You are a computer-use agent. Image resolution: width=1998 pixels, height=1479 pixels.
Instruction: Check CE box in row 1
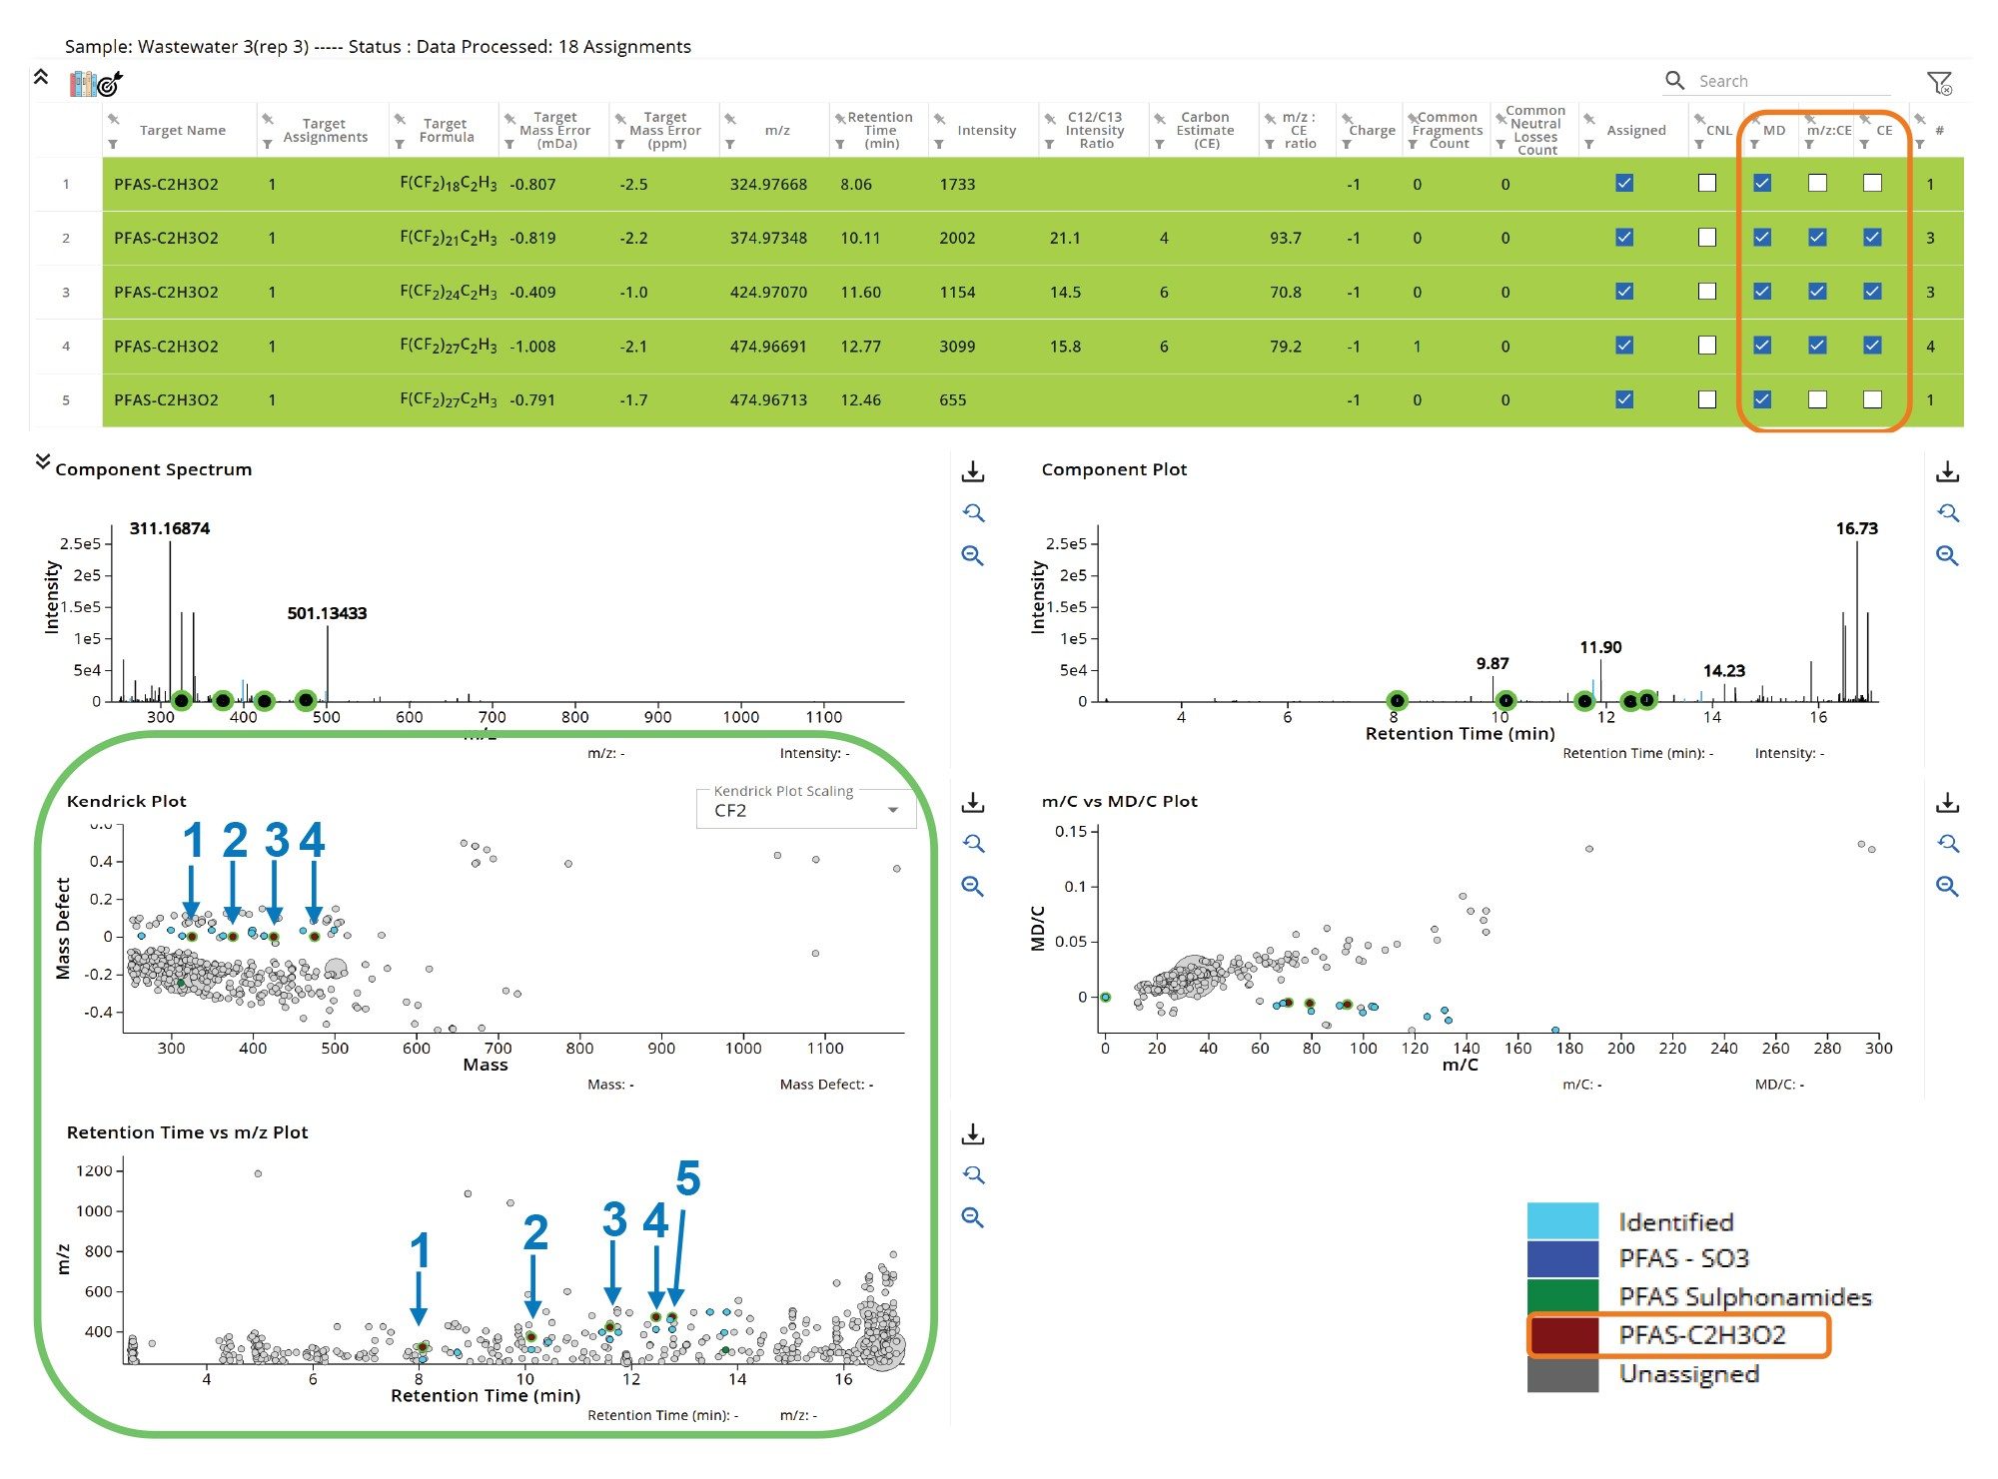[1872, 183]
